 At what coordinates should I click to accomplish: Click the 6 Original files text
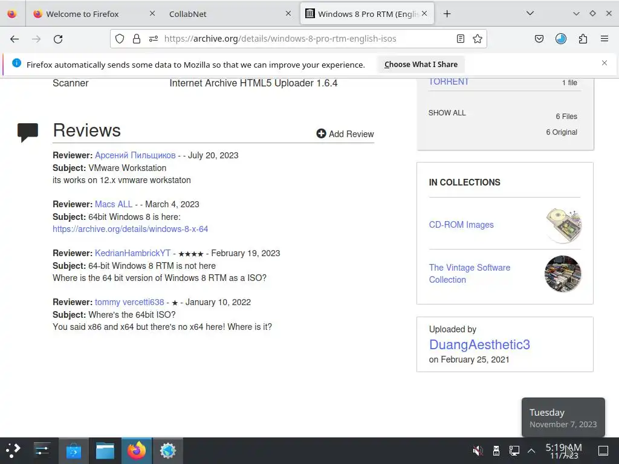tap(562, 132)
